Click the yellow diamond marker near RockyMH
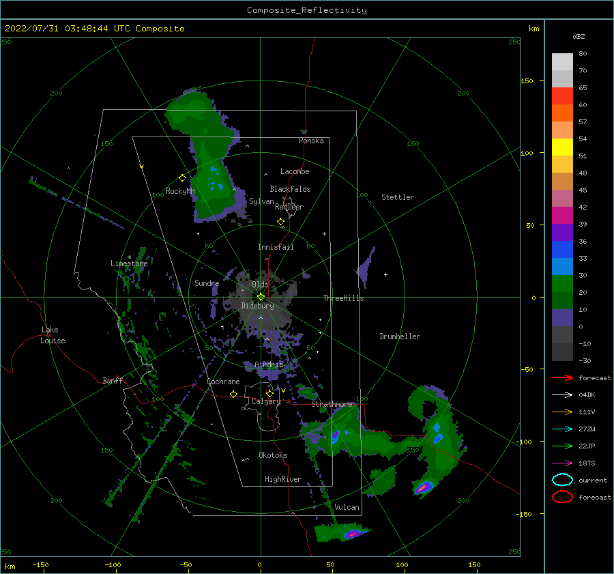The width and height of the screenshot is (614, 574). [x=182, y=178]
